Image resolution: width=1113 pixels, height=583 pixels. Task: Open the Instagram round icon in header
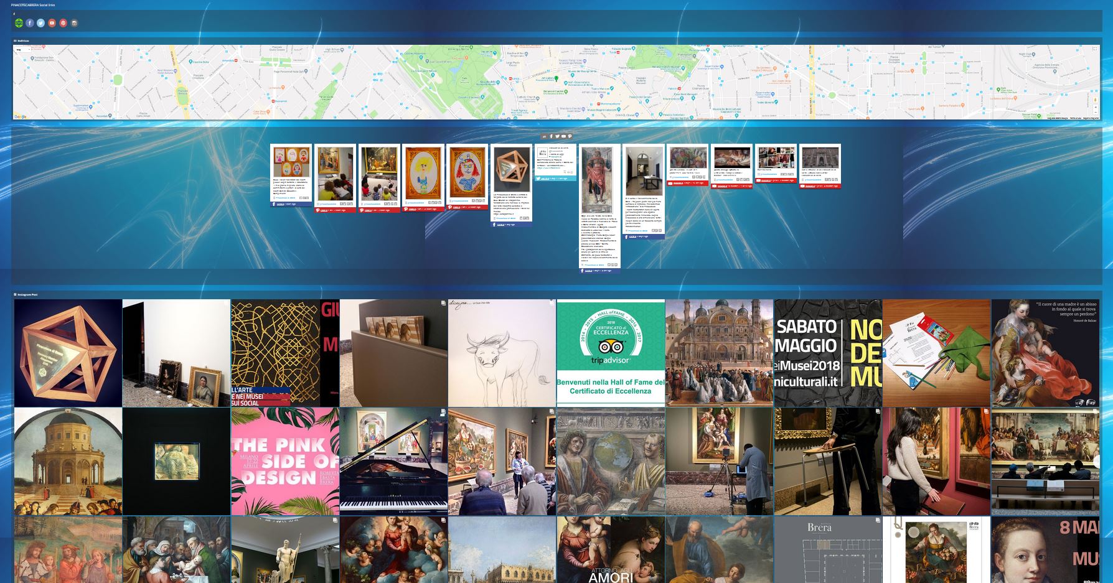[x=75, y=23]
